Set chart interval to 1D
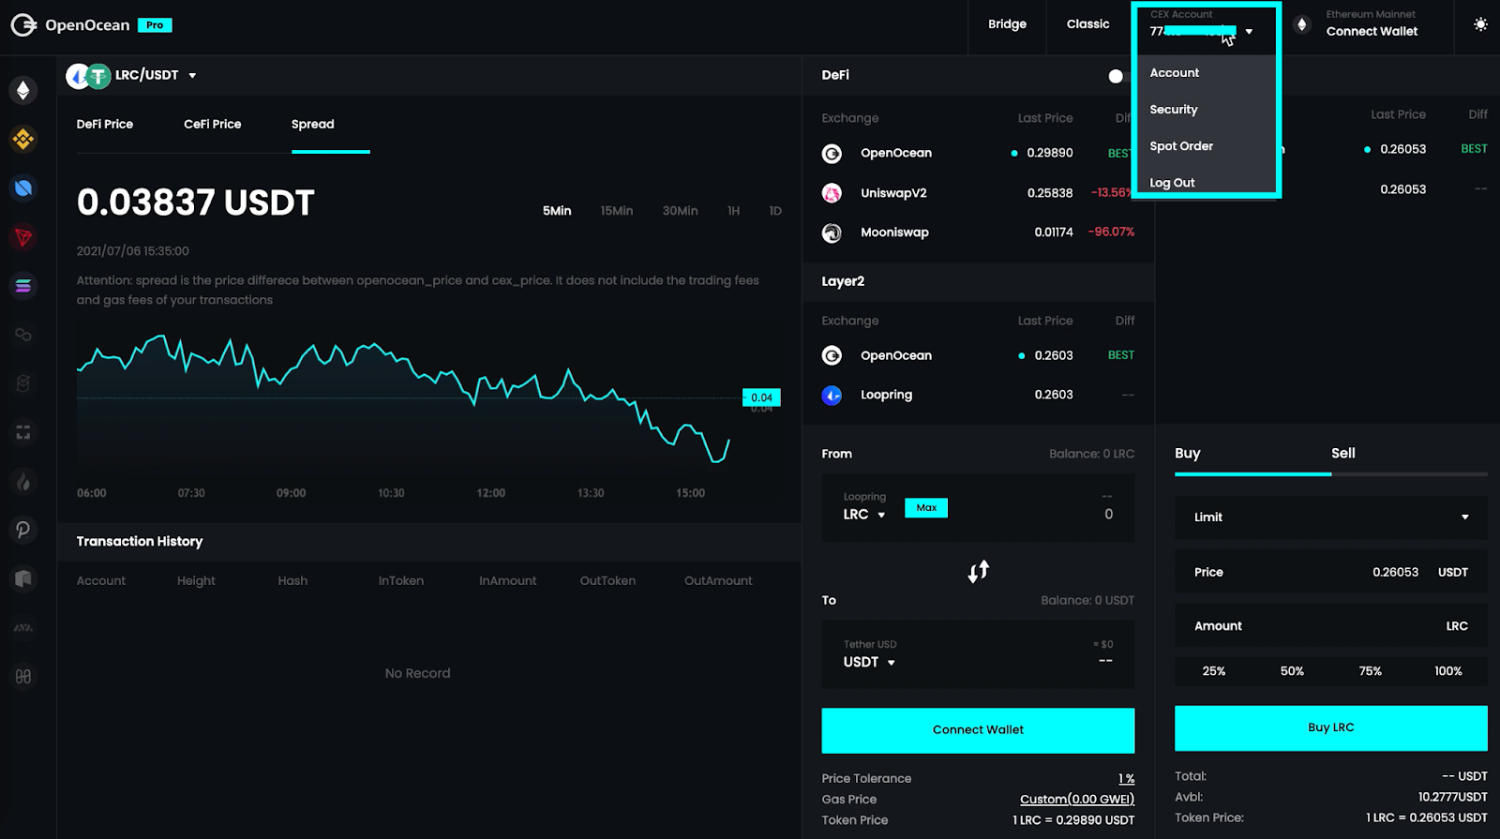The height and width of the screenshot is (839, 1500). coord(775,211)
